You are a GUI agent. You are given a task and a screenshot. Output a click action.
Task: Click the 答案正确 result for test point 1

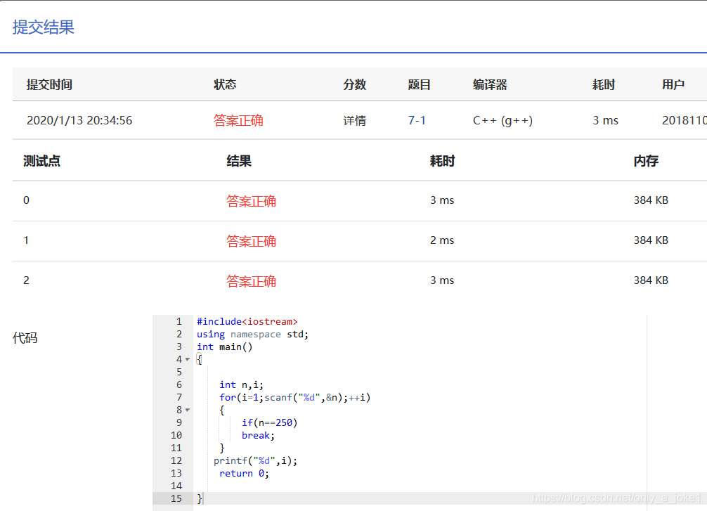[251, 241]
